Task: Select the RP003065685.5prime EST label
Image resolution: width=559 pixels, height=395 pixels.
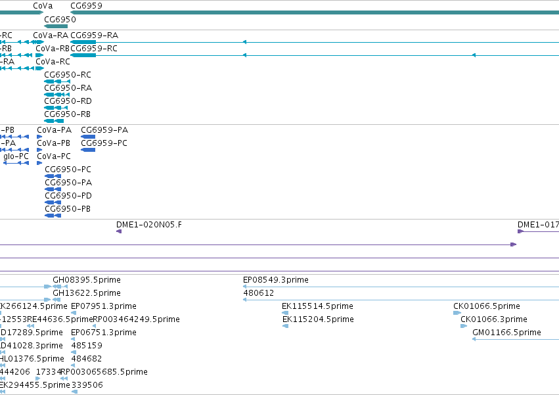Action: tap(104, 373)
